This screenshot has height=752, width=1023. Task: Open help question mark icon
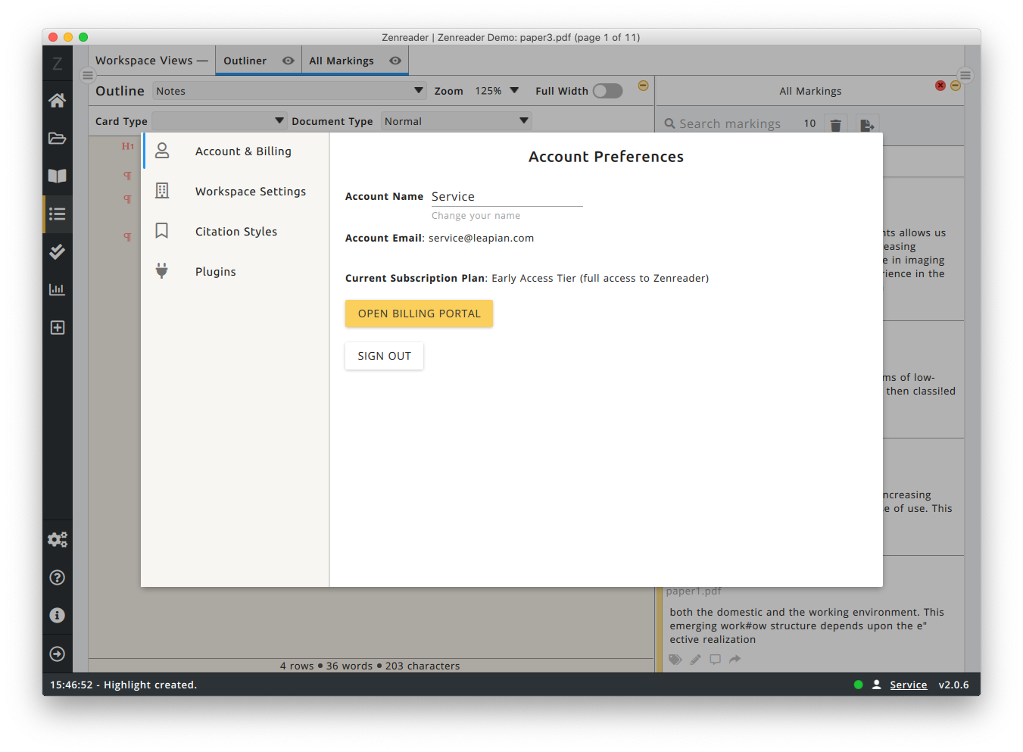click(57, 577)
